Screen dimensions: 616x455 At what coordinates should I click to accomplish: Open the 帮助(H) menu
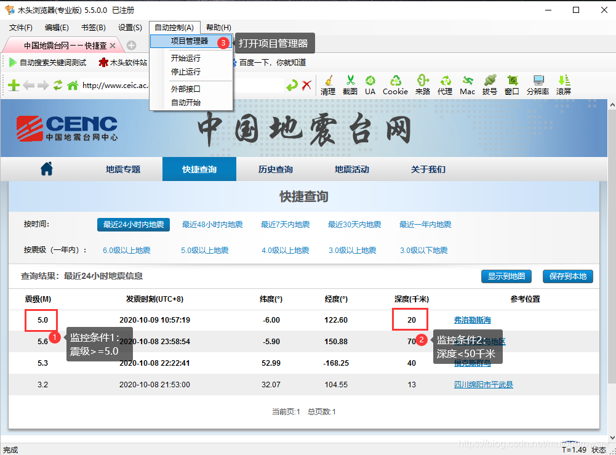pyautogui.click(x=218, y=28)
